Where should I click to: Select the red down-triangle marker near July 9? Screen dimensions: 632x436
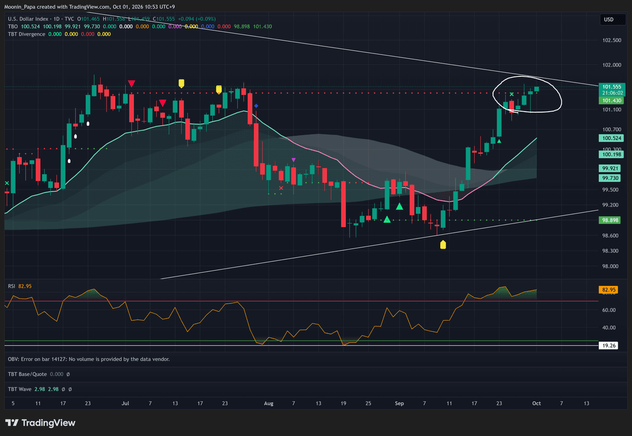point(163,103)
